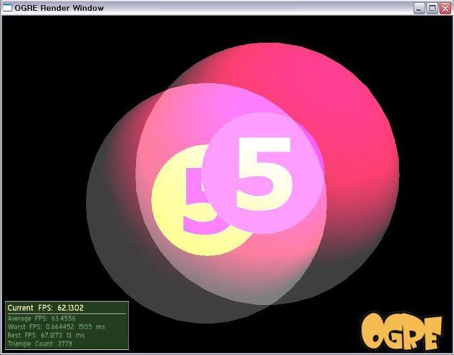Click the OGRE Render Window title icon
This screenshot has width=454, height=355.
click(7, 8)
